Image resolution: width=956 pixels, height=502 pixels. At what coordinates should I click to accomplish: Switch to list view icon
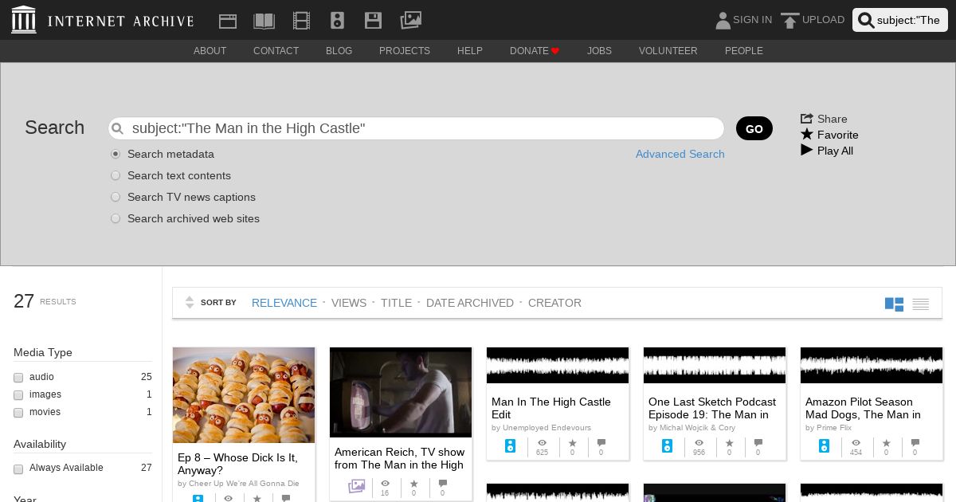click(x=921, y=304)
